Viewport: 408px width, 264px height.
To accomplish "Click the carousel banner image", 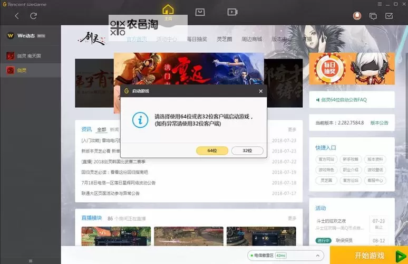I will 189,69.
